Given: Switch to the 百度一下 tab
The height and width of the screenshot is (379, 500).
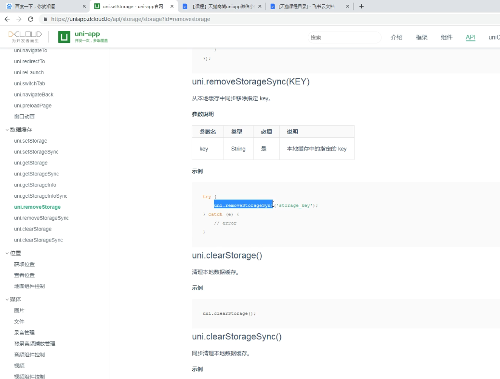Looking at the screenshot, I should (45, 6).
